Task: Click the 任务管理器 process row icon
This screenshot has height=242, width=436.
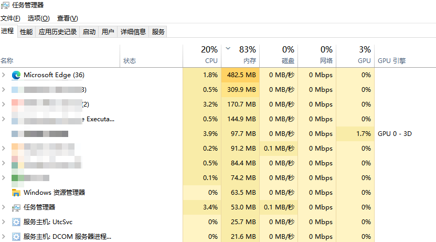Action: click(x=16, y=207)
